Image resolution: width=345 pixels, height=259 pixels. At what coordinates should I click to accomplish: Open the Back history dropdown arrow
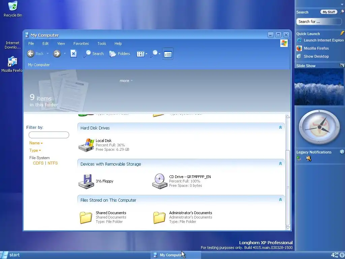tap(48, 54)
